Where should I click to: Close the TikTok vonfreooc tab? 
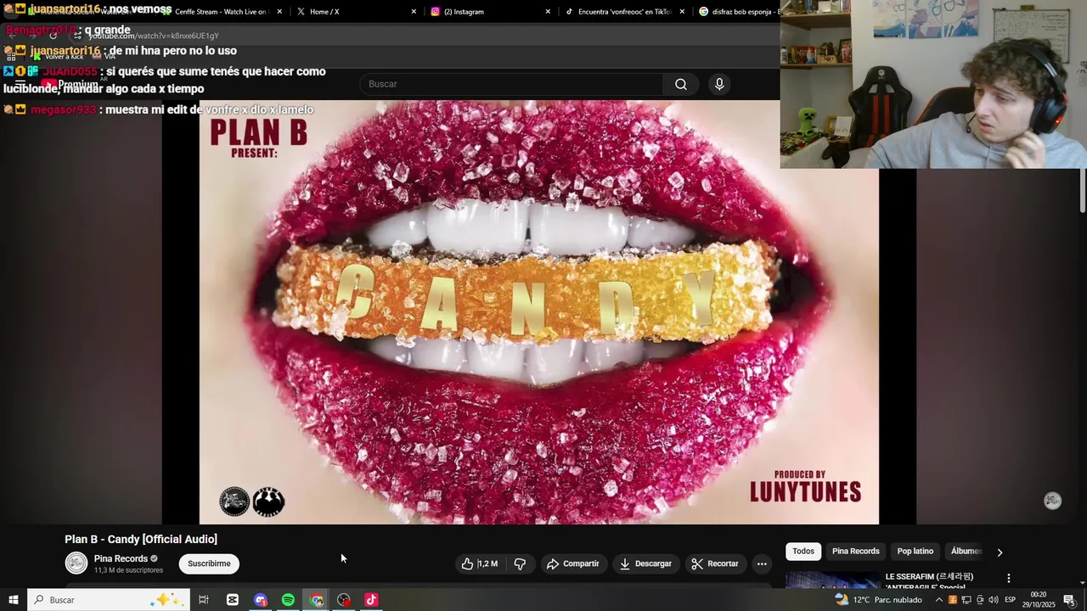[x=682, y=12]
